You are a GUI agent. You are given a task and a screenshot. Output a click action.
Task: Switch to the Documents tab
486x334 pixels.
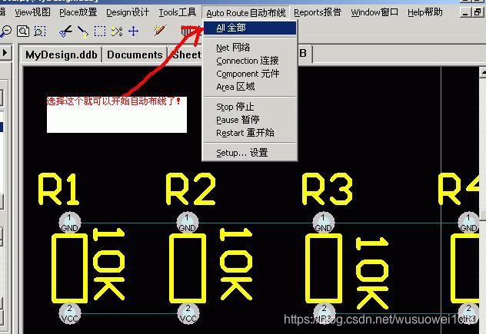pyautogui.click(x=135, y=55)
